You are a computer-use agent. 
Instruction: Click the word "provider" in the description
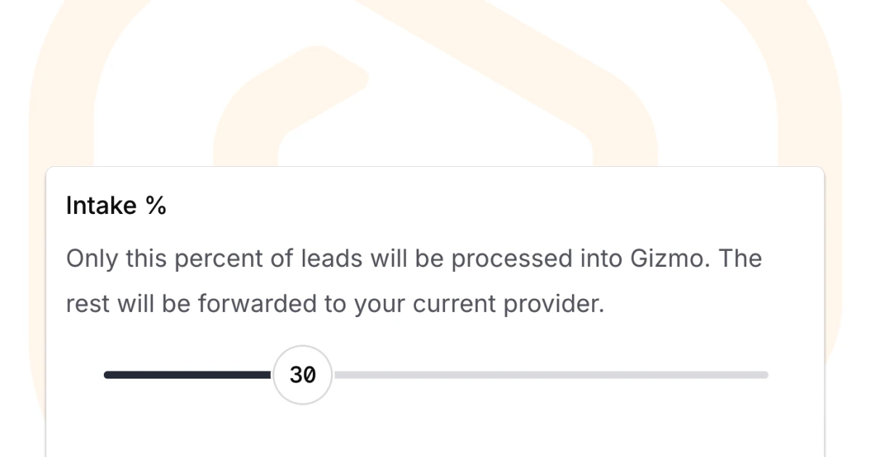tap(554, 305)
